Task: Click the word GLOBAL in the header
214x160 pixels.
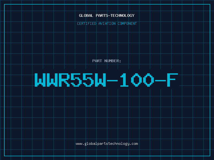Action: tap(86, 15)
